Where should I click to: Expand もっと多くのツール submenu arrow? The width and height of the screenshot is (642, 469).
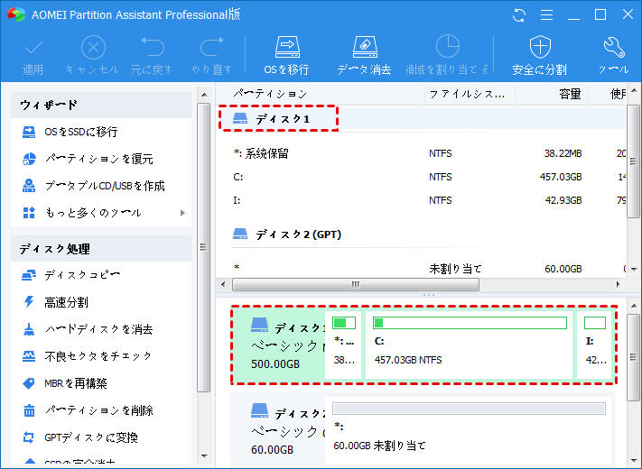[x=182, y=213]
